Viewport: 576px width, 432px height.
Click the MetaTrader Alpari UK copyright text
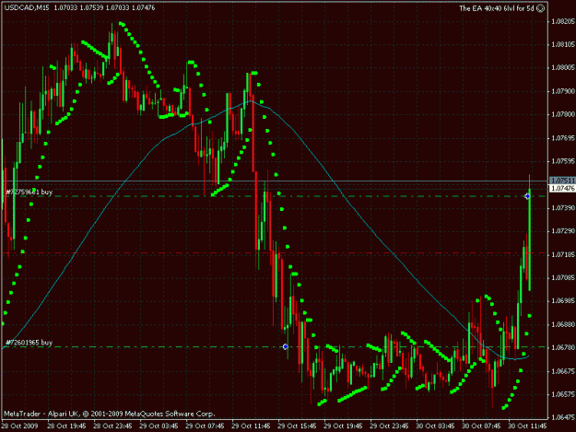click(x=109, y=414)
